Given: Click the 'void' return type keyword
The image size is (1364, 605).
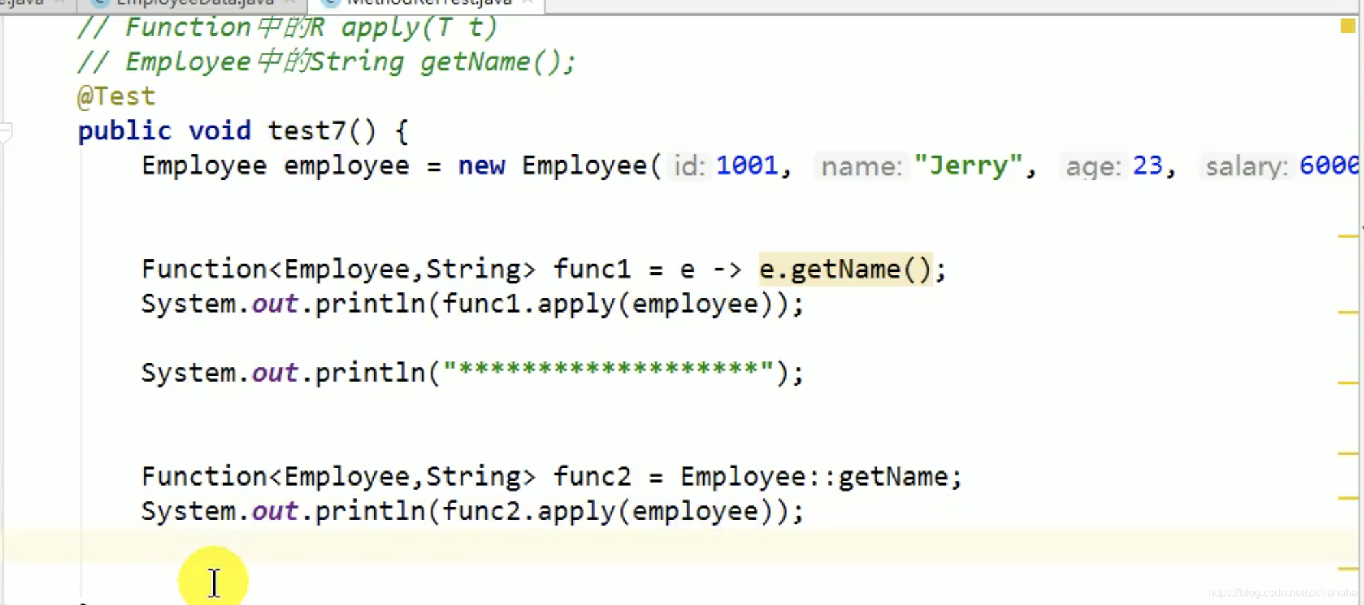Looking at the screenshot, I should coord(219,130).
